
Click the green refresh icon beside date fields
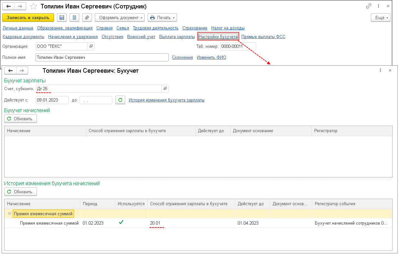(120, 100)
